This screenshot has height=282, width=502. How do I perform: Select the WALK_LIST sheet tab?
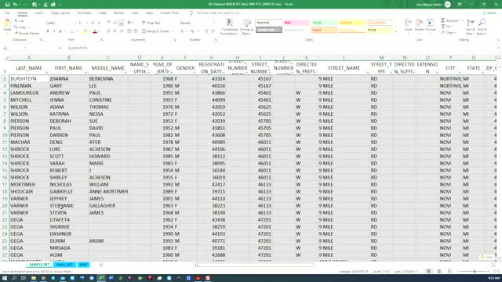coord(64,265)
